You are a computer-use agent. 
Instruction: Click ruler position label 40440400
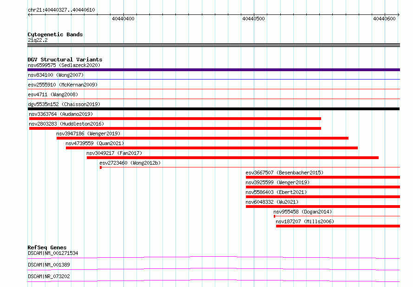coord(123,19)
